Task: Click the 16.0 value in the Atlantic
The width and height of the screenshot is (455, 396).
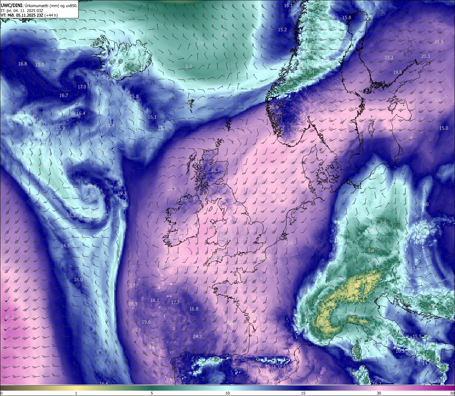Action: pos(78,280)
